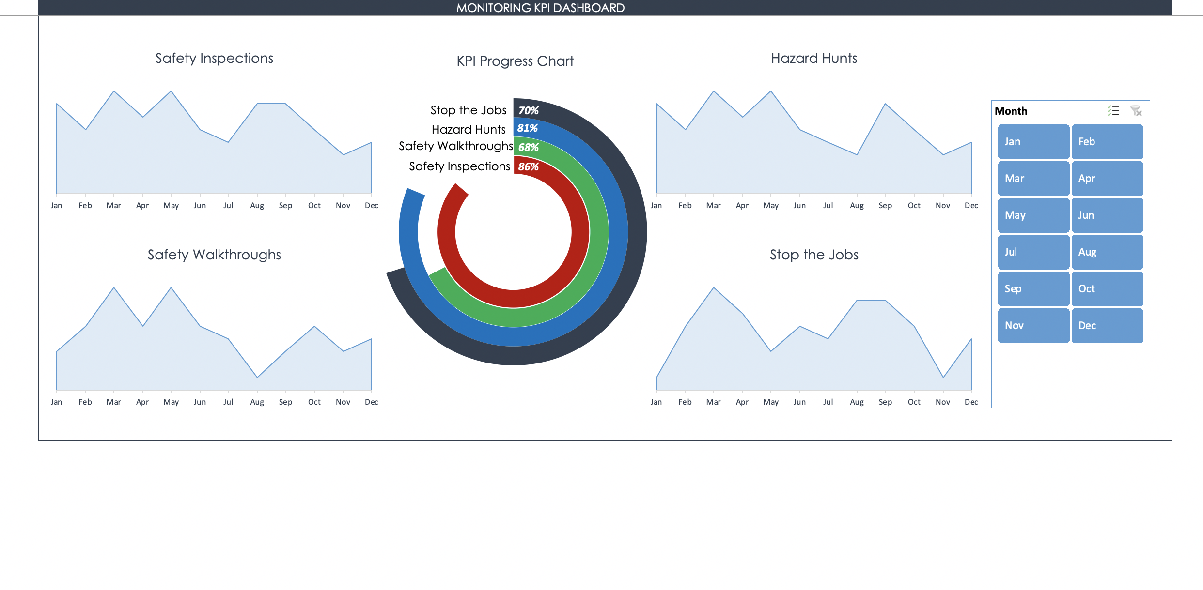Select the Hazard Hunts chart title
Image resolution: width=1203 pixels, height=590 pixels.
[814, 58]
